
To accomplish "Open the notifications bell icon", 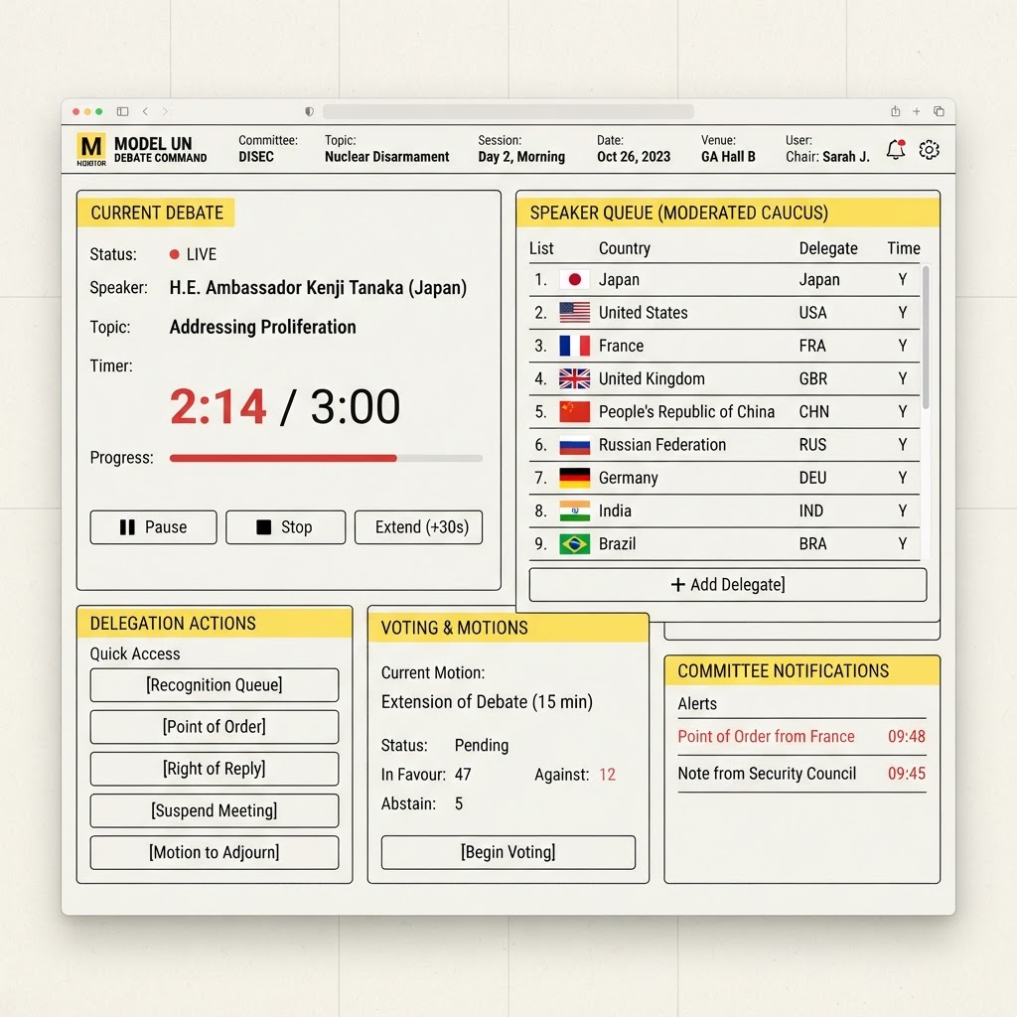I will tap(896, 150).
